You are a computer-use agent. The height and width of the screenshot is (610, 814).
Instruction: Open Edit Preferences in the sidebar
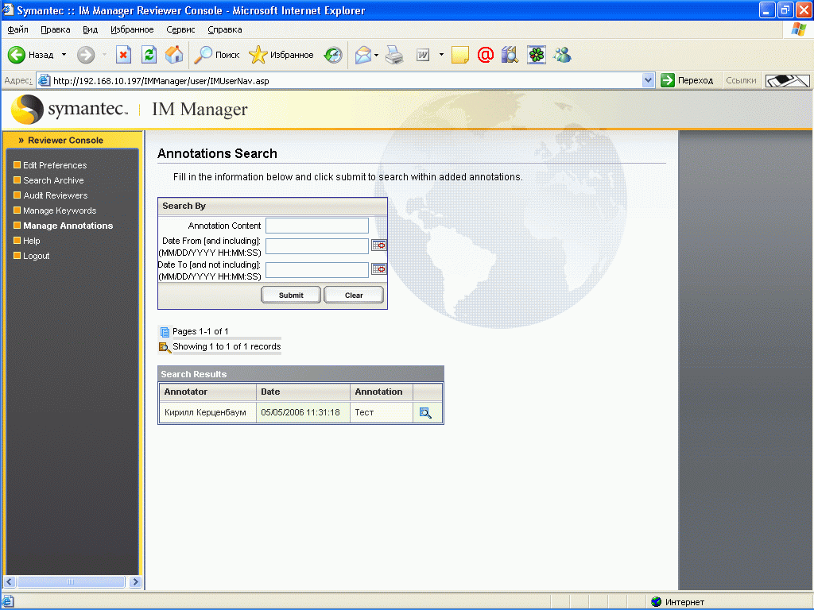point(55,165)
